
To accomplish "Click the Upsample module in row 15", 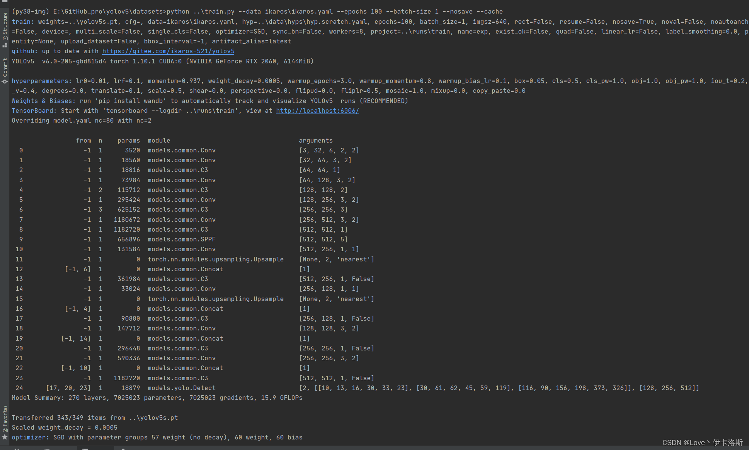I will (215, 299).
